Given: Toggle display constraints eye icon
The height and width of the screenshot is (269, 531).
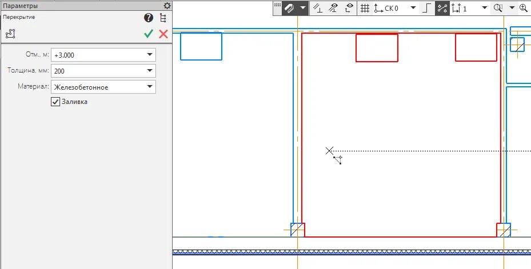Looking at the screenshot, I should coord(333,8).
